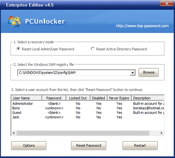Click Guest's 'Built-in account' description

(x=148, y=113)
